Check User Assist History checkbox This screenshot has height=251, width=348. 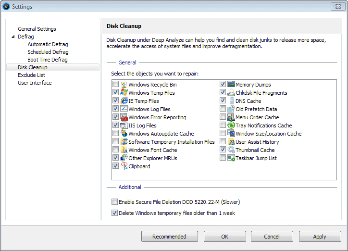[223, 141]
